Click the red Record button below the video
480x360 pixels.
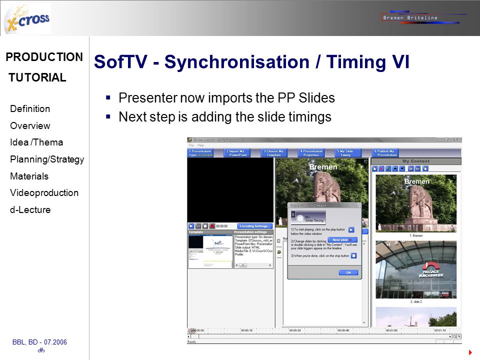click(212, 226)
